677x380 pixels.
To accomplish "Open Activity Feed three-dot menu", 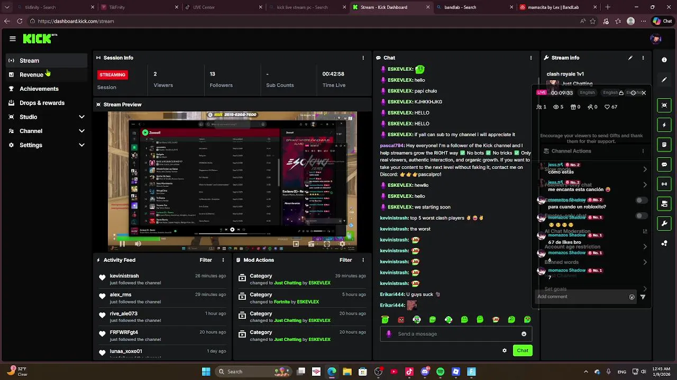I will click(223, 260).
